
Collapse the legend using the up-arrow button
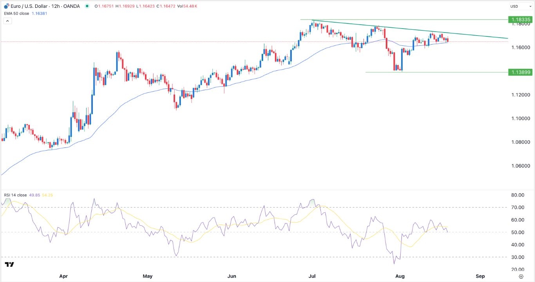click(7, 20)
